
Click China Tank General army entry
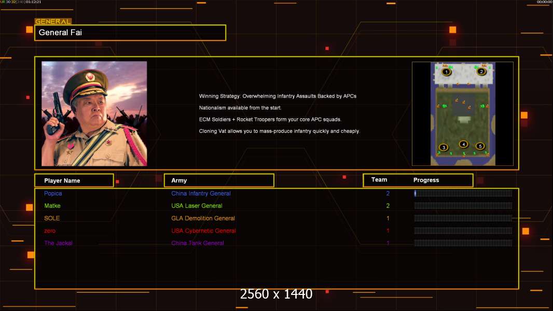click(x=198, y=243)
